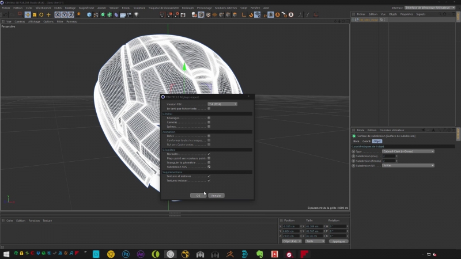Click the camera object icon
461x259 pixels.
[129, 15]
